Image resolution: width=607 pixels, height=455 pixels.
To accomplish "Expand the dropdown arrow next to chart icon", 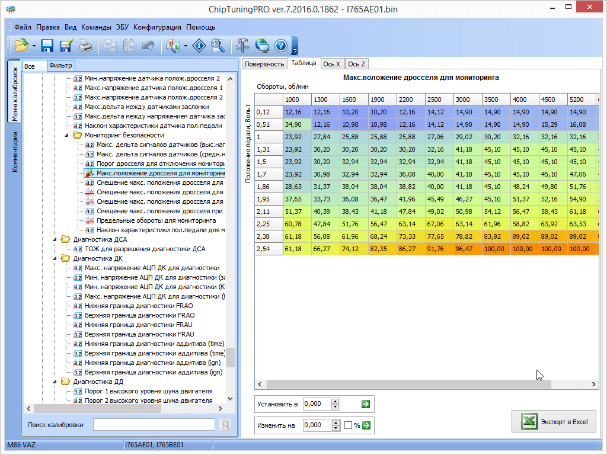I will pyautogui.click(x=186, y=46).
